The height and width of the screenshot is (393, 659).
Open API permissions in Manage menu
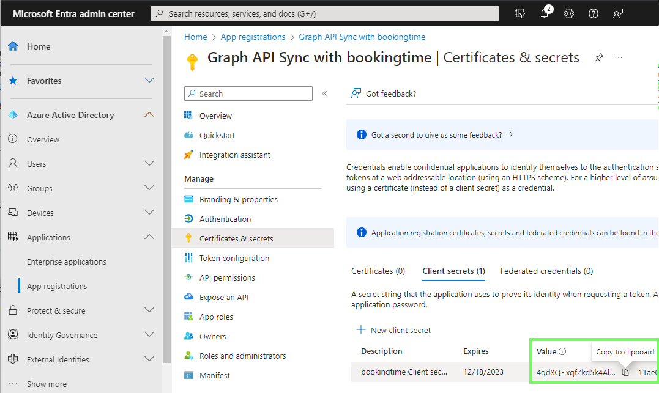pyautogui.click(x=227, y=277)
